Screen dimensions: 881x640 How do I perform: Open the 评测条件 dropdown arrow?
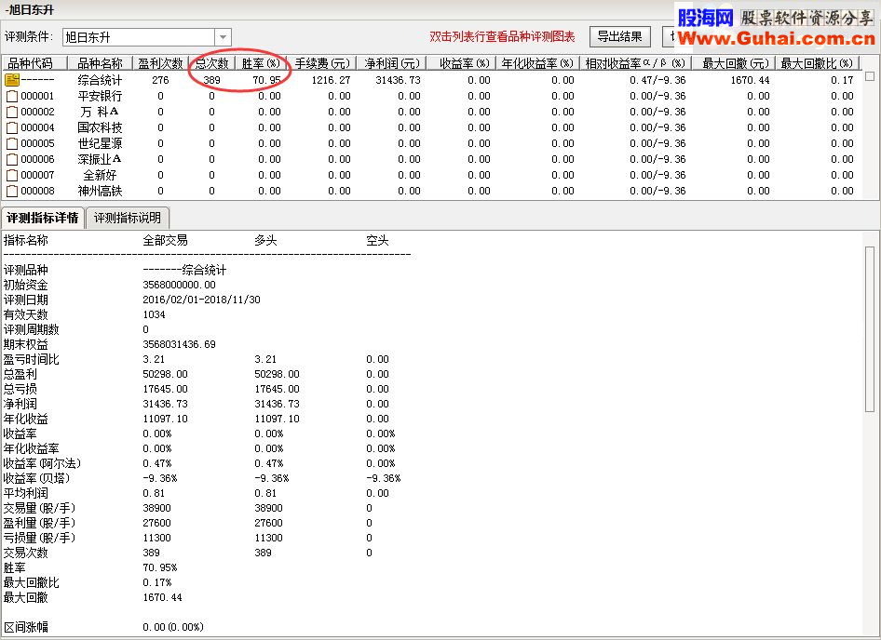click(224, 37)
